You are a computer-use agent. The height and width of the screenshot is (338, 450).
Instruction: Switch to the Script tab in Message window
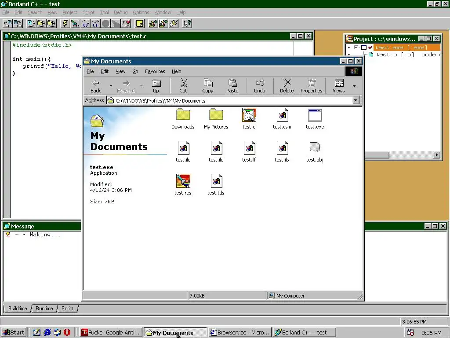pyautogui.click(x=67, y=309)
